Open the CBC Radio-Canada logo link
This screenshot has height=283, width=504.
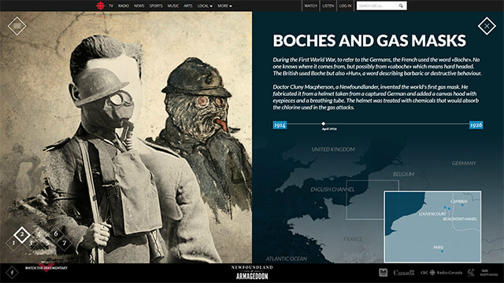441,273
